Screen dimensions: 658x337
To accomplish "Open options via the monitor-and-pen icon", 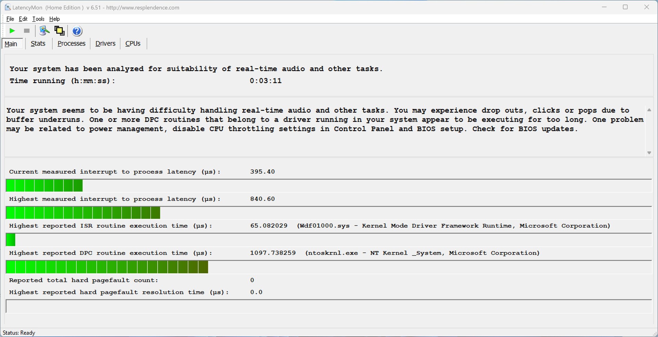I will click(44, 31).
